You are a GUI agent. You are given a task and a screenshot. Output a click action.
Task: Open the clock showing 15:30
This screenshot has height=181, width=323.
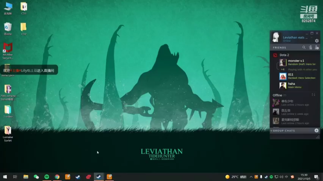(304, 177)
